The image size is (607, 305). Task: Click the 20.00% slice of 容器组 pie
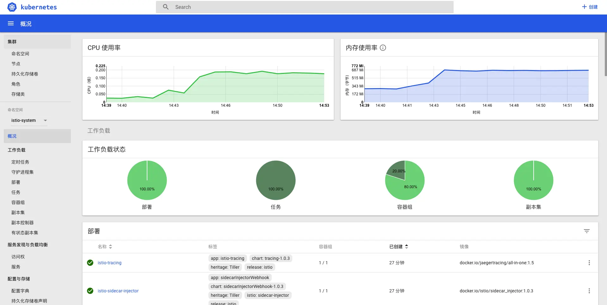coord(398,170)
